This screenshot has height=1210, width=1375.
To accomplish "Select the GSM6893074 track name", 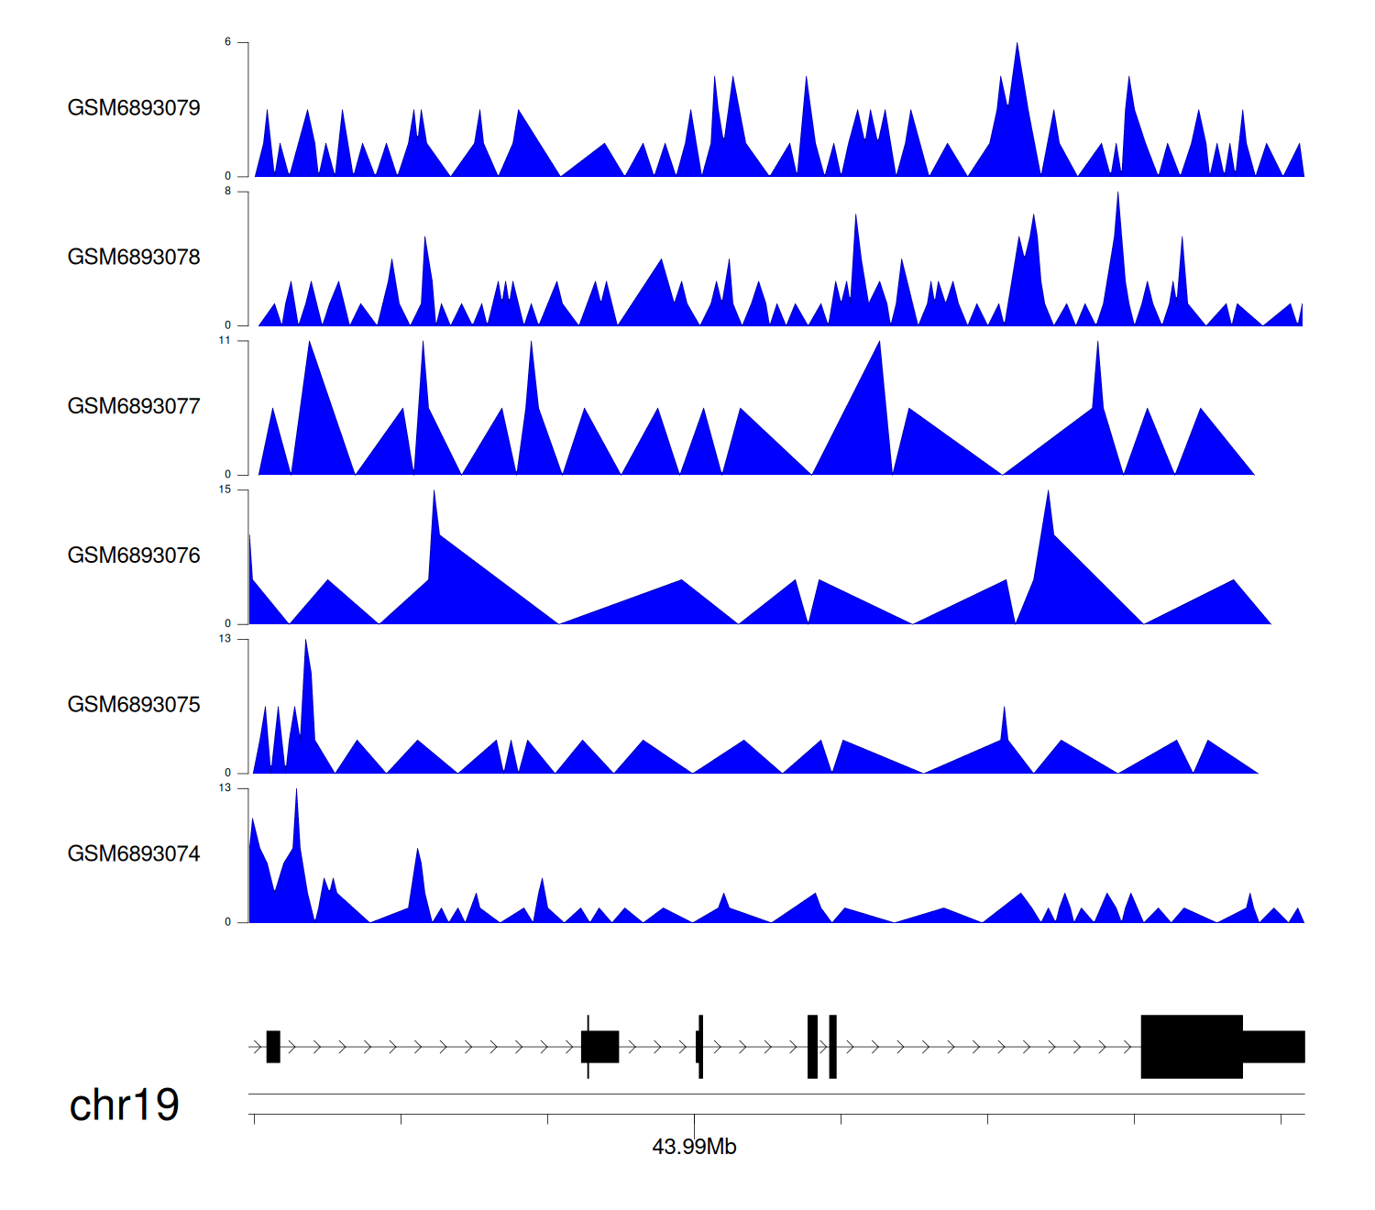I will tap(134, 854).
